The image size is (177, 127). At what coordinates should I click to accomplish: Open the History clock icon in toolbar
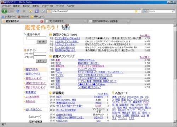pyautogui.click(x=43, y=11)
